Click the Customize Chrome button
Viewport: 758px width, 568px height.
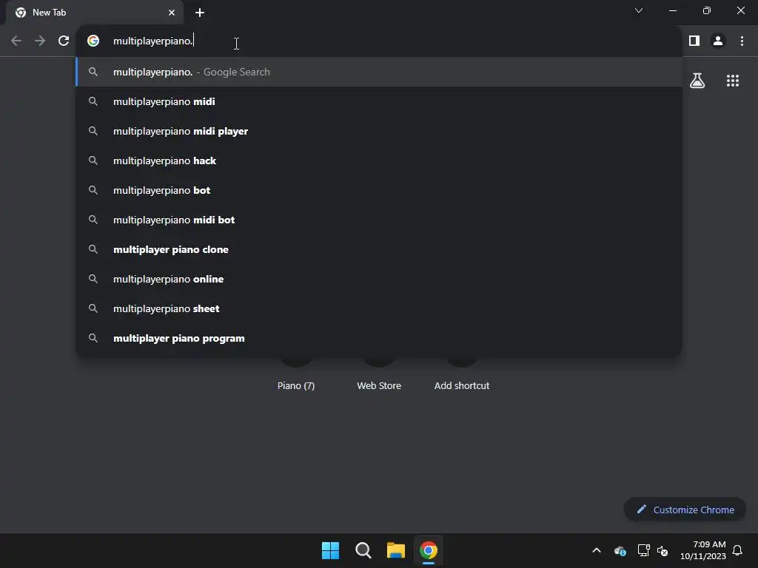click(x=685, y=510)
